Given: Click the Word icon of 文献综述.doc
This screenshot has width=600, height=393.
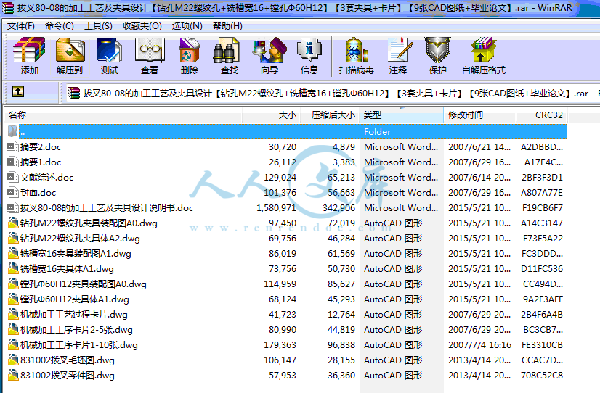Looking at the screenshot, I should [x=13, y=177].
